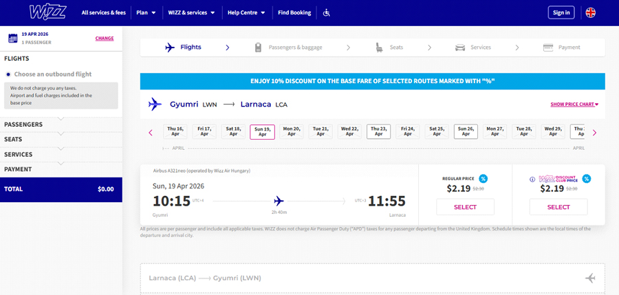Select the regular price fare
The height and width of the screenshot is (295, 619).
pos(465,207)
